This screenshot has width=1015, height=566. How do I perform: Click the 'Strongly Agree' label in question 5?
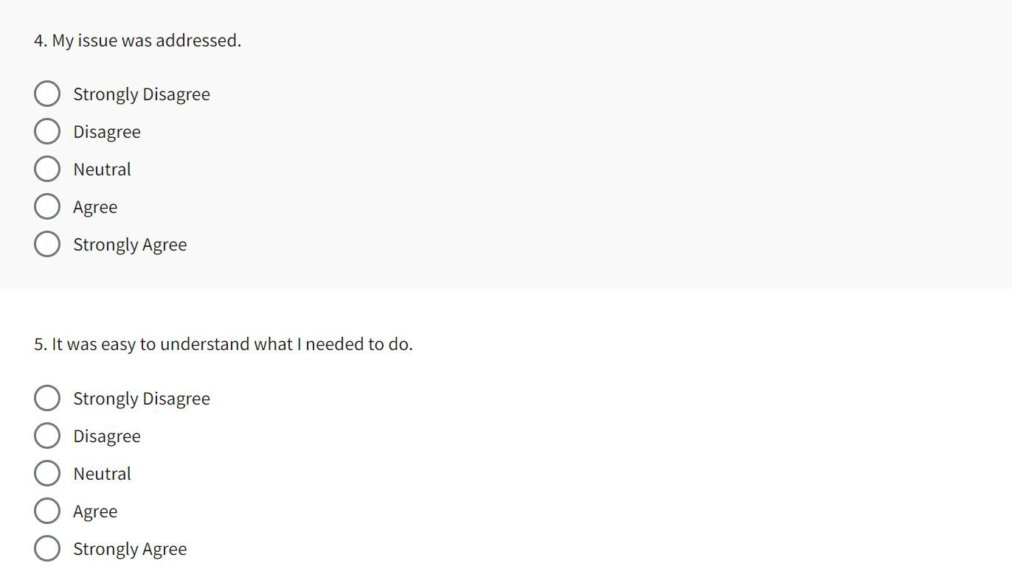coord(130,549)
